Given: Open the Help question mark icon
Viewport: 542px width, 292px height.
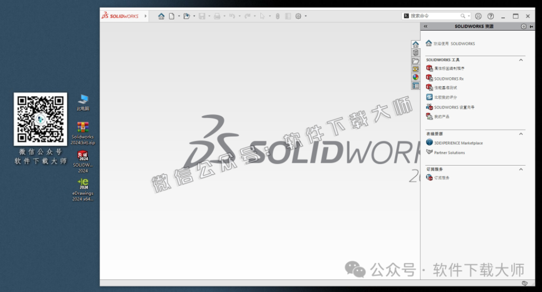Looking at the screenshot, I should tap(491, 16).
